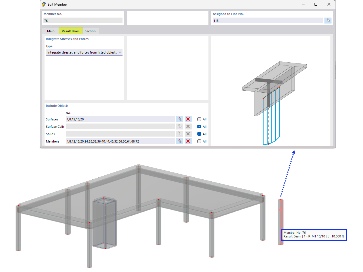
Task: Uncheck All for Solids
Action: click(x=199, y=134)
